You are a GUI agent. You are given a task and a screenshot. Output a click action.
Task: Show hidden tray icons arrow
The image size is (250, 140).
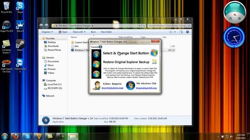(218, 136)
